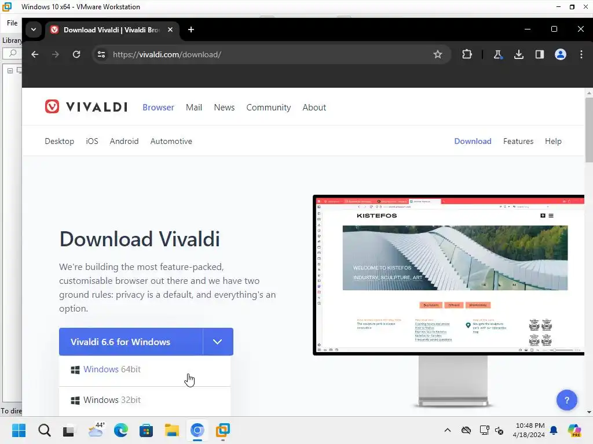Open Microsoft Store from the taskbar

[x=146, y=430]
